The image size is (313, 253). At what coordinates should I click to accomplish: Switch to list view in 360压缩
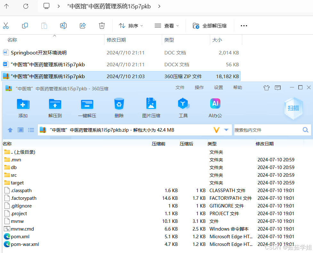(x=31, y=130)
